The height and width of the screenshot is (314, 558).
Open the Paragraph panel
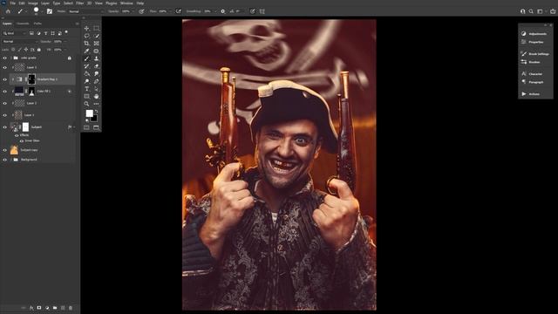pyautogui.click(x=533, y=82)
